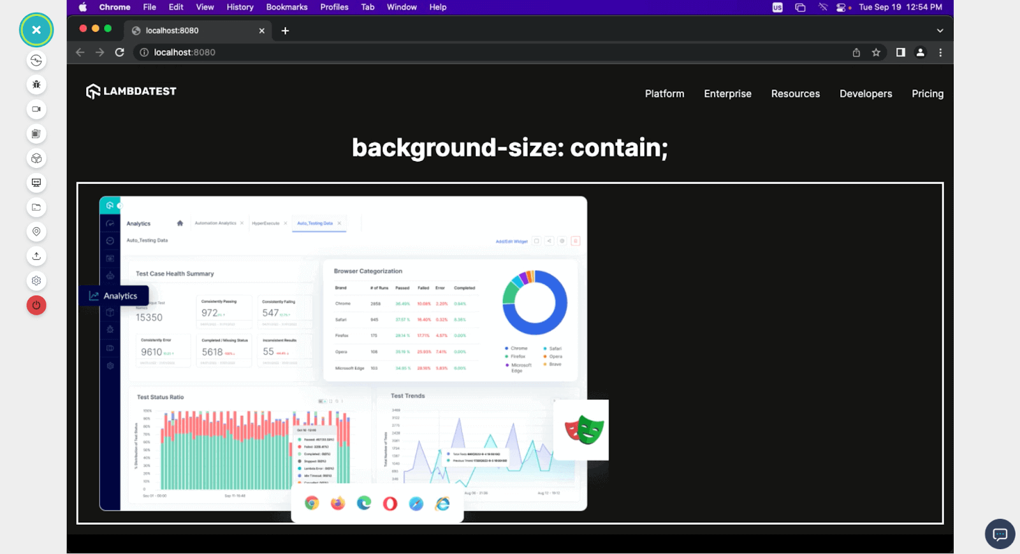Open the Bookmarks menu in menu bar
Viewport: 1020px width, 554px height.
pos(286,7)
